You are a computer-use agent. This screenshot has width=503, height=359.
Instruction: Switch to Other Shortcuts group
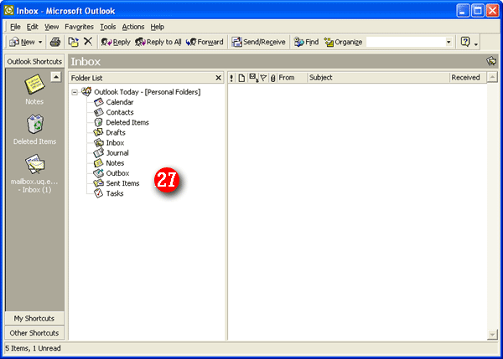click(x=34, y=333)
